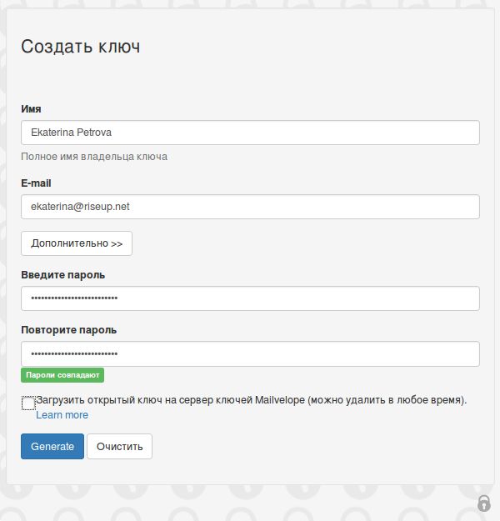
Task: Select the Повторите пароль password field
Action: 250,354
